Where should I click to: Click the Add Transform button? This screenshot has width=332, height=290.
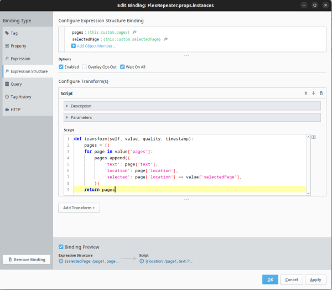click(x=79, y=208)
